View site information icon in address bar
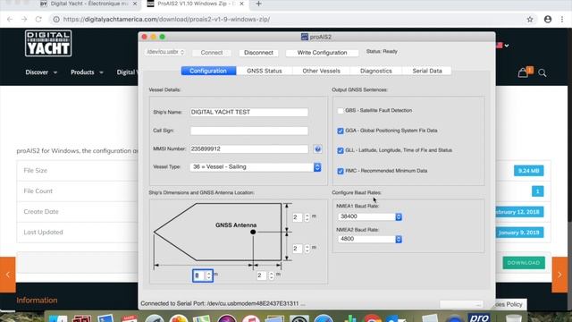This screenshot has height=322, width=572. click(56, 20)
